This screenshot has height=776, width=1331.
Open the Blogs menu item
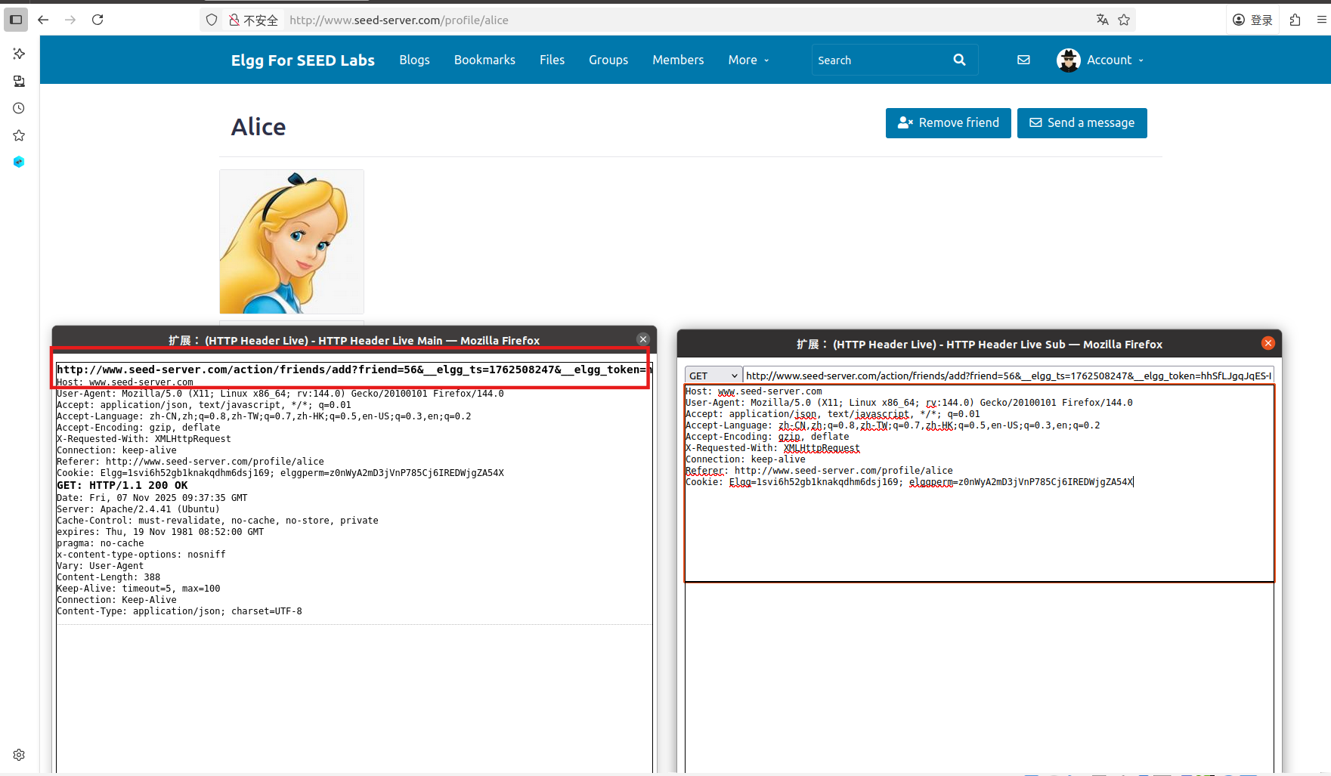pos(414,60)
